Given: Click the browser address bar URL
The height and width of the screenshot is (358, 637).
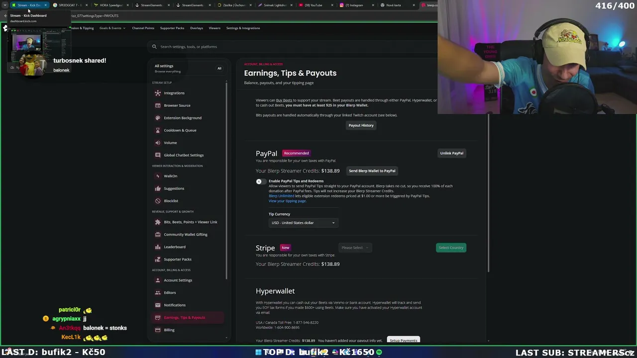Looking at the screenshot, I should coord(95,16).
